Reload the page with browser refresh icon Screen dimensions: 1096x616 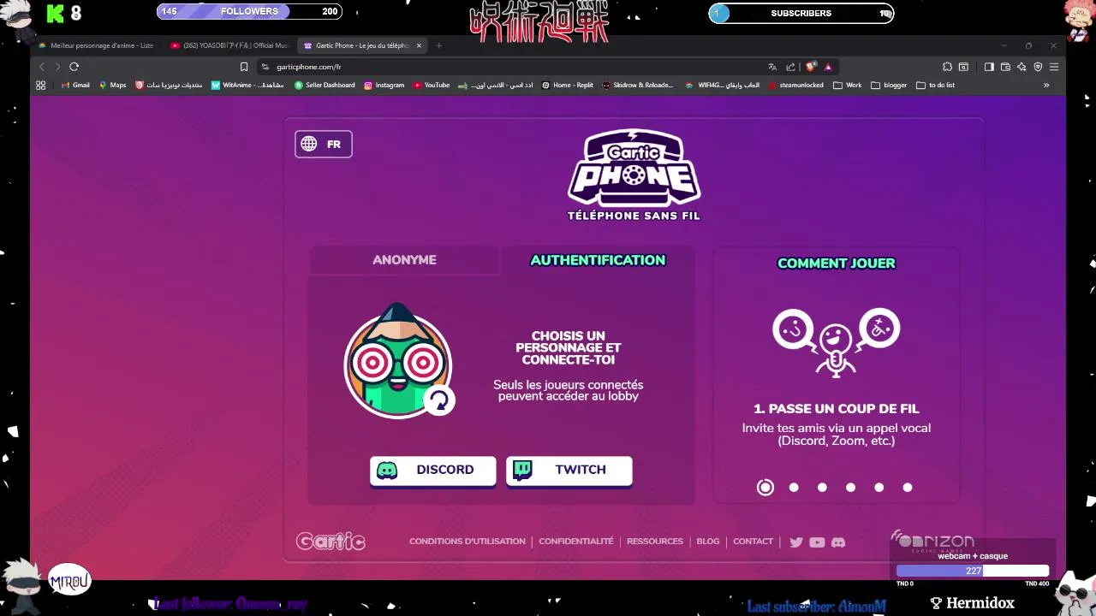click(x=74, y=67)
